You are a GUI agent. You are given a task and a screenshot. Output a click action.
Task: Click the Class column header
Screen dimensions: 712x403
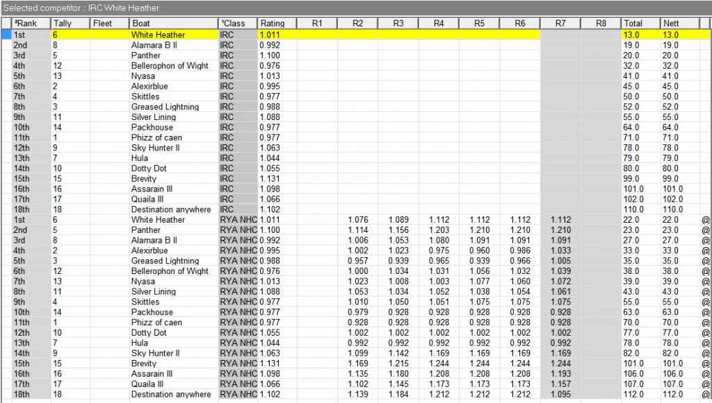(238, 24)
